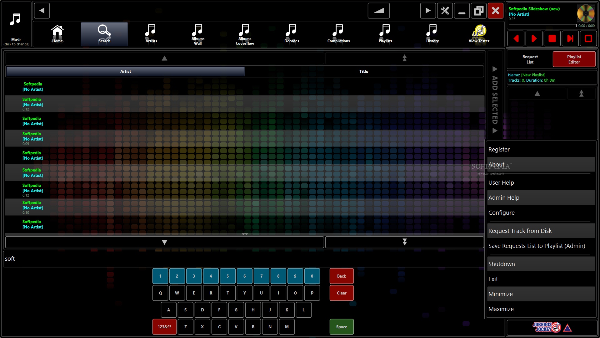Image resolution: width=600 pixels, height=338 pixels.
Task: Click the Q key on keyboard
Action: (x=160, y=293)
